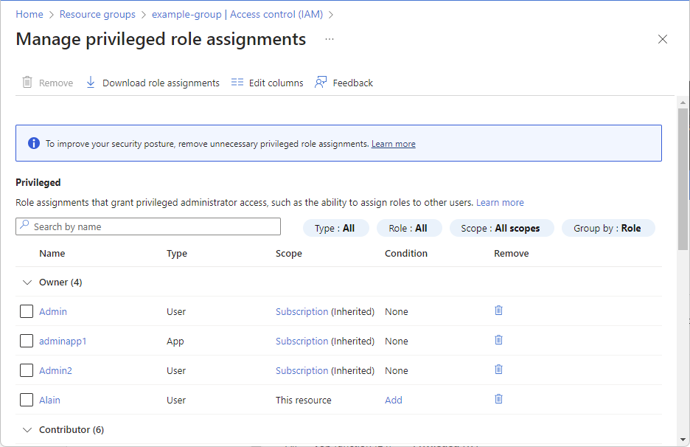Delete the Admin role assignment trash icon
Screen dimensions: 690x447
coord(498,311)
